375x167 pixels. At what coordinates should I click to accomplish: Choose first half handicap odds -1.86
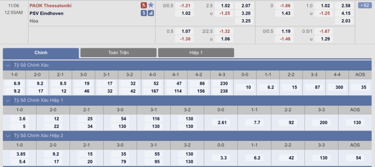(284, 6)
